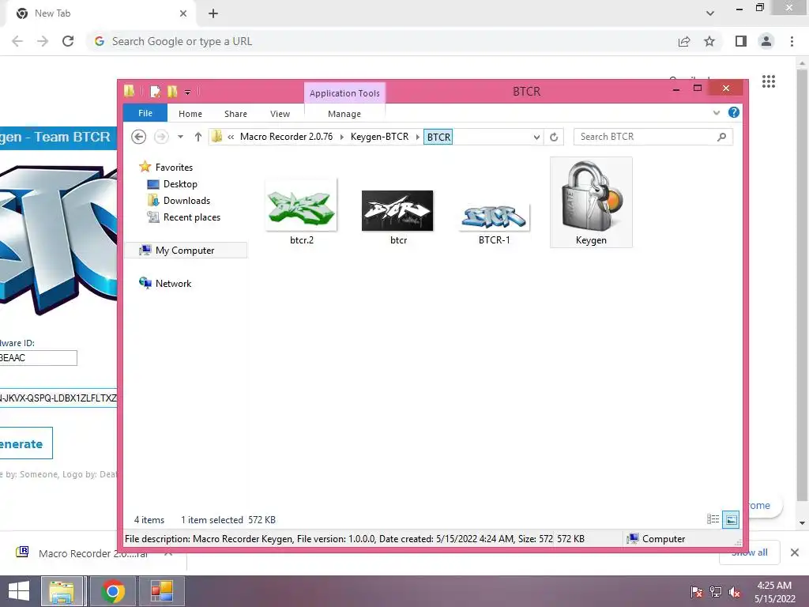Go forward in Explorer navigation
The image size is (809, 607).
[161, 137]
